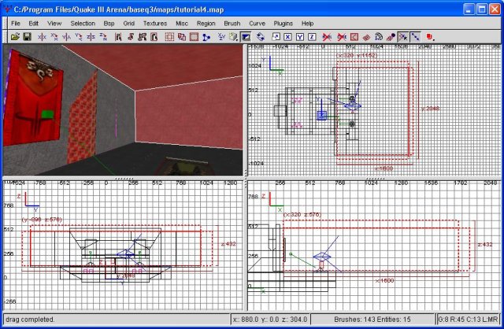This screenshot has width=504, height=329.
Task: Click the Select Touching icon
Action: [130, 37]
